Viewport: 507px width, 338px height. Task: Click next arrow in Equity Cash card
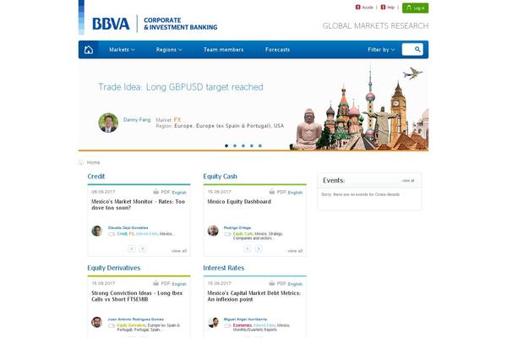point(259,248)
